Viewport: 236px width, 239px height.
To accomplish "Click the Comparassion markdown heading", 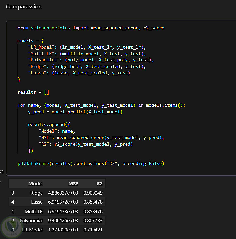I will (x=24, y=7).
